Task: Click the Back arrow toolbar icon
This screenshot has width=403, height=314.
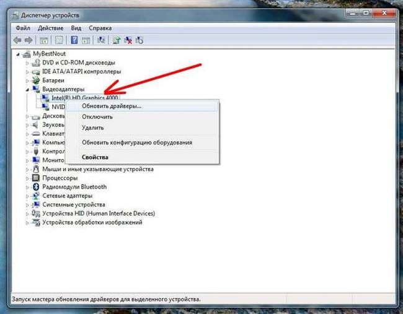Action: [17, 40]
